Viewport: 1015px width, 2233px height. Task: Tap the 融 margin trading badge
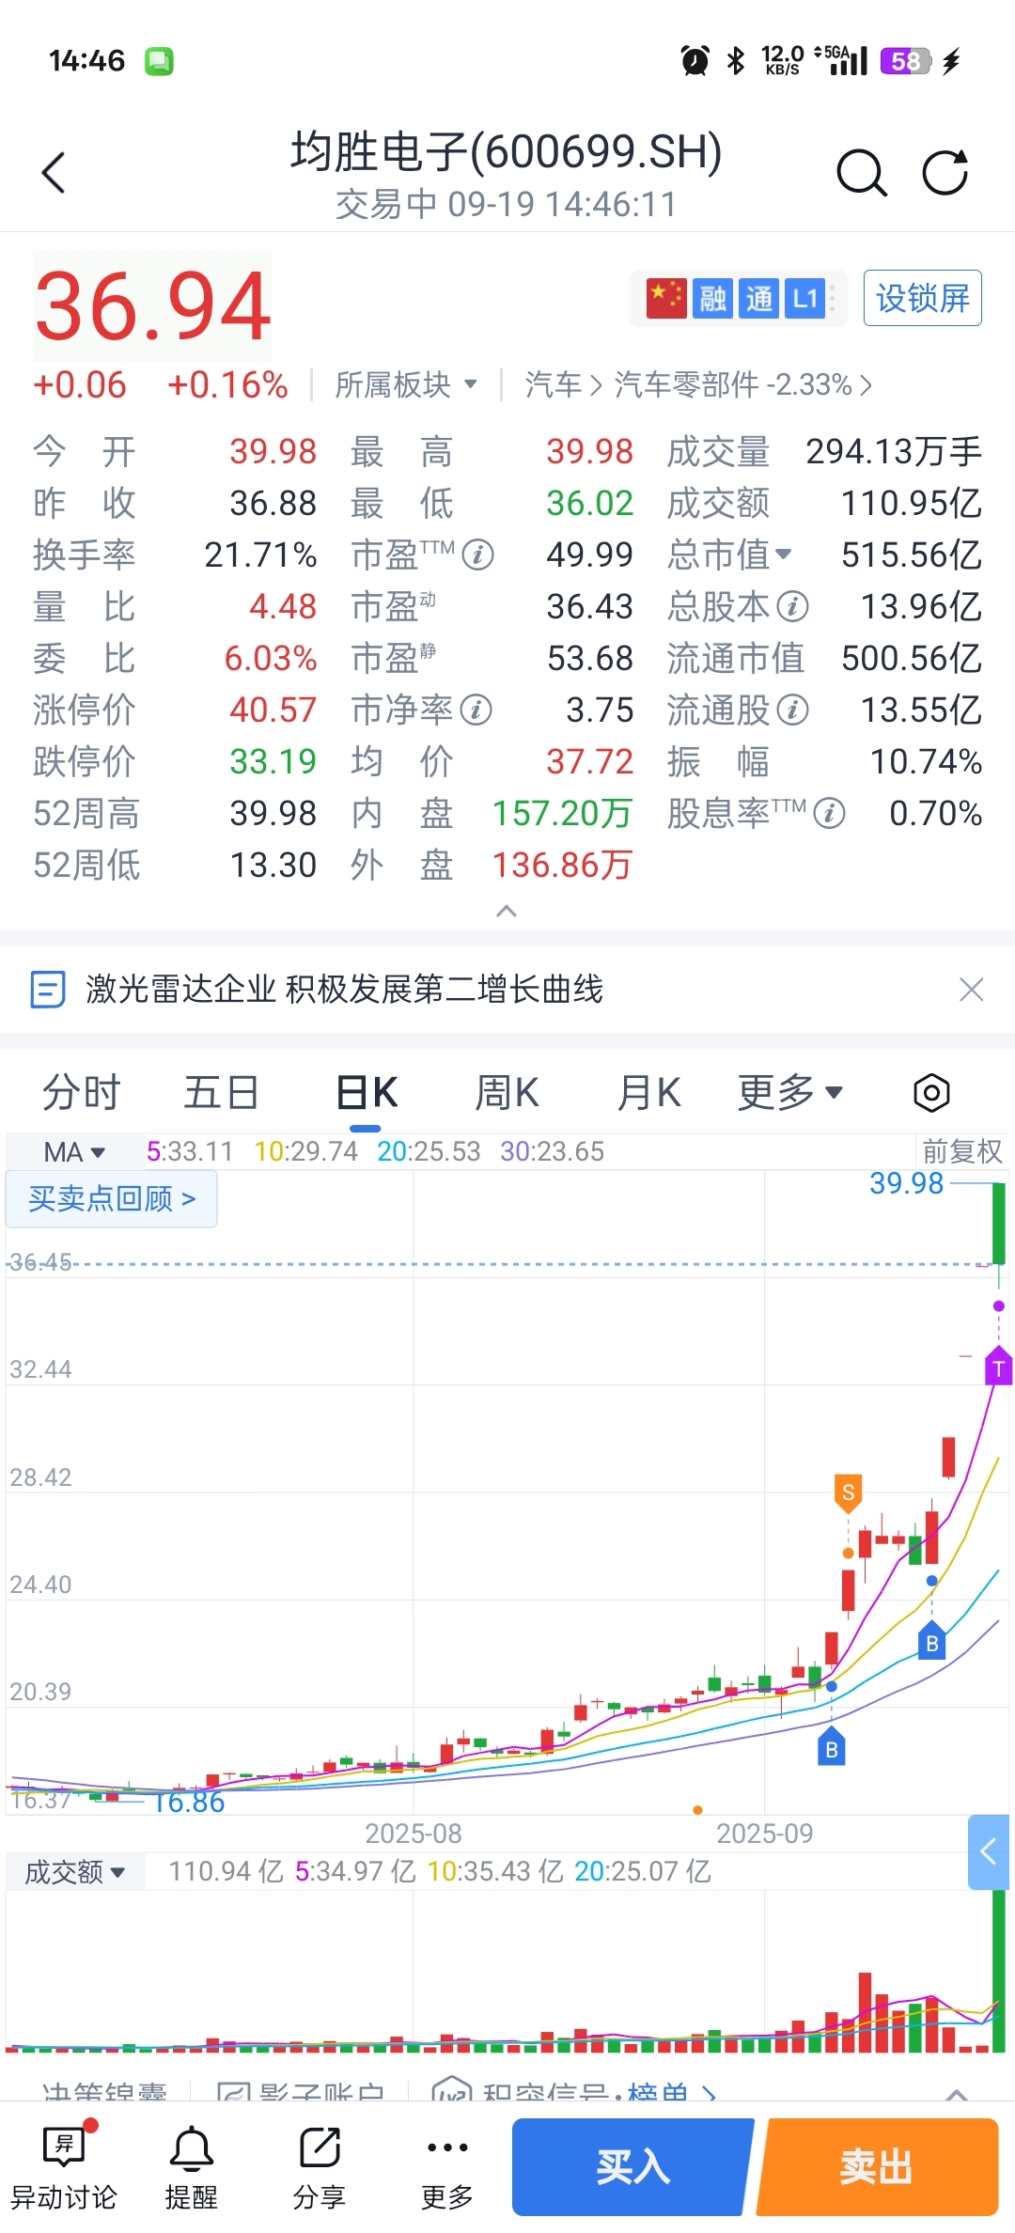pyautogui.click(x=712, y=299)
